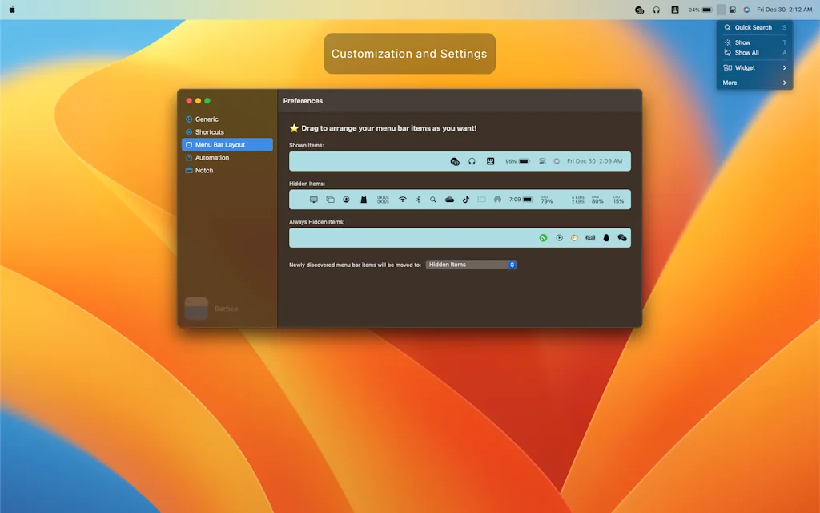
Task: Select the Wi-Fi icon in Hidden Items
Action: [x=403, y=200]
